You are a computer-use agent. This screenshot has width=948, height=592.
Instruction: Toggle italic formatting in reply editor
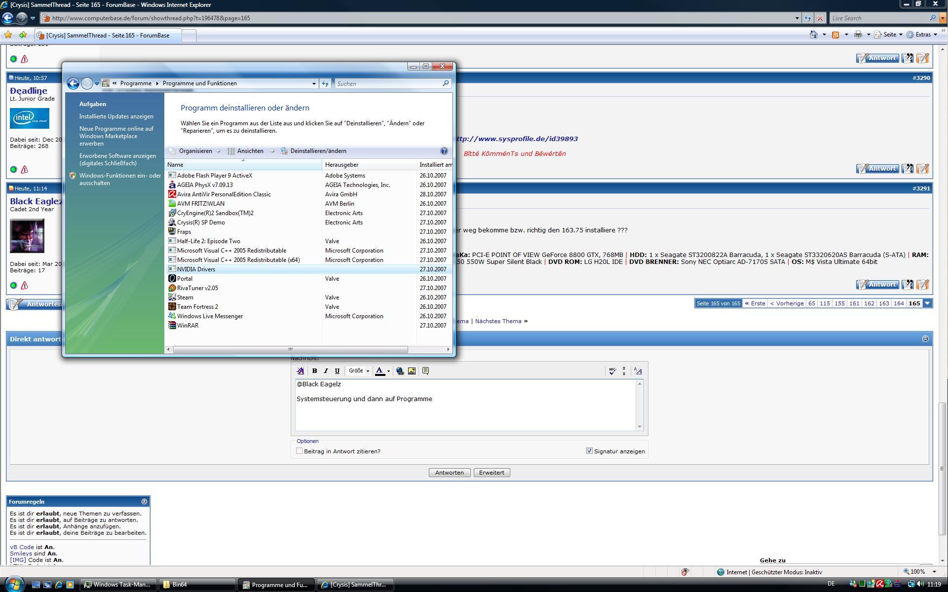(326, 371)
